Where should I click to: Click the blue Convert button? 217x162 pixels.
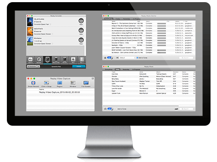click(x=79, y=67)
